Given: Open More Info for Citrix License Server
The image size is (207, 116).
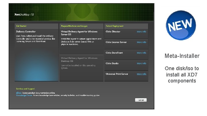Looking at the screenshot, I should tap(141, 42).
